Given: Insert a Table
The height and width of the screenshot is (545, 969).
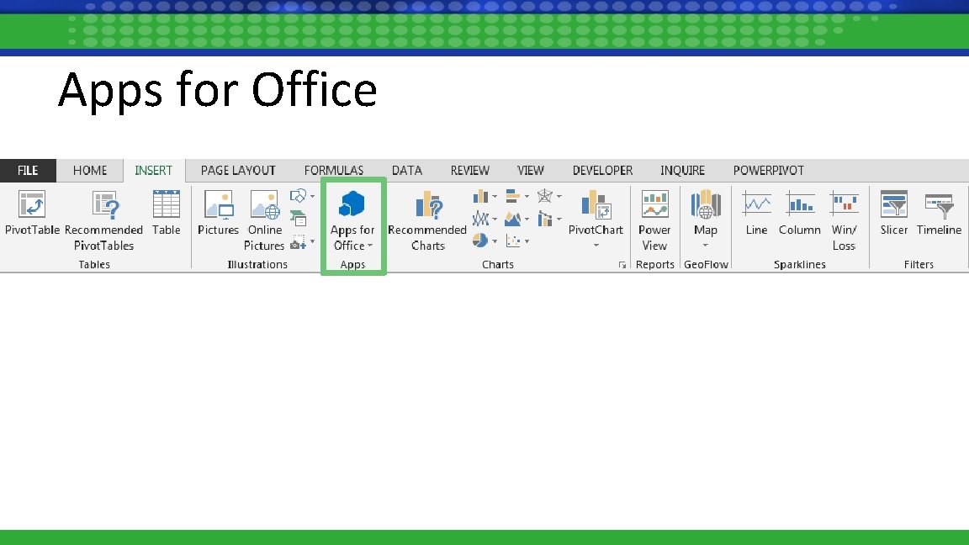Looking at the screenshot, I should click(167, 213).
